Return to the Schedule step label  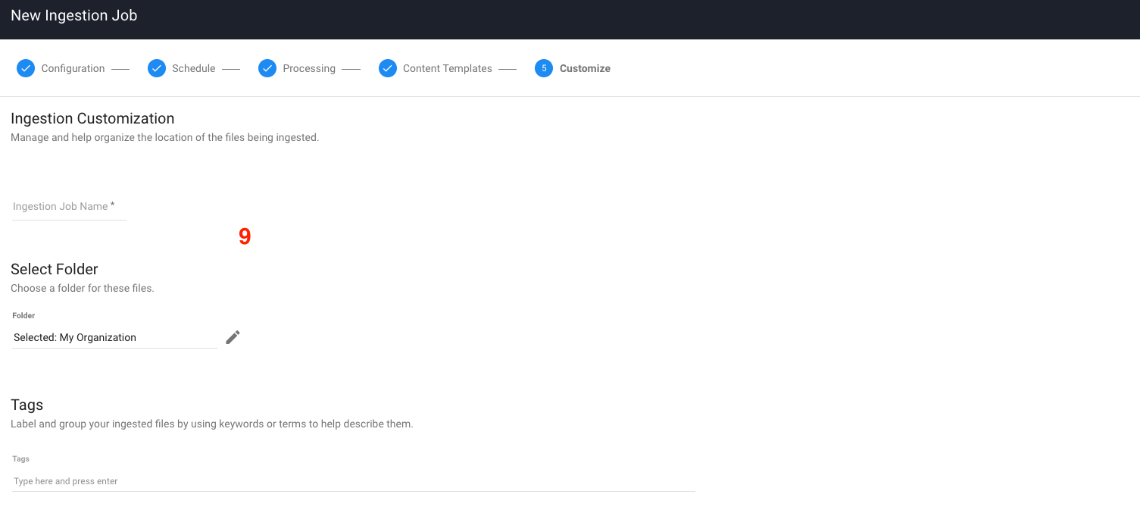click(x=193, y=68)
